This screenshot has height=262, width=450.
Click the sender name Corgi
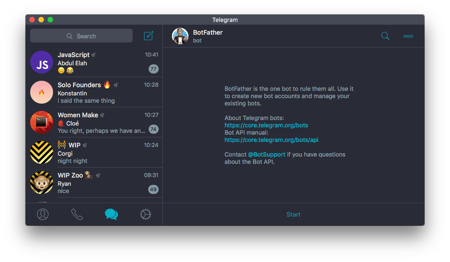[65, 153]
